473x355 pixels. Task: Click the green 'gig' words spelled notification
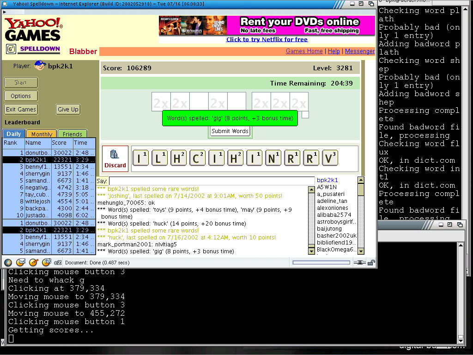230,118
